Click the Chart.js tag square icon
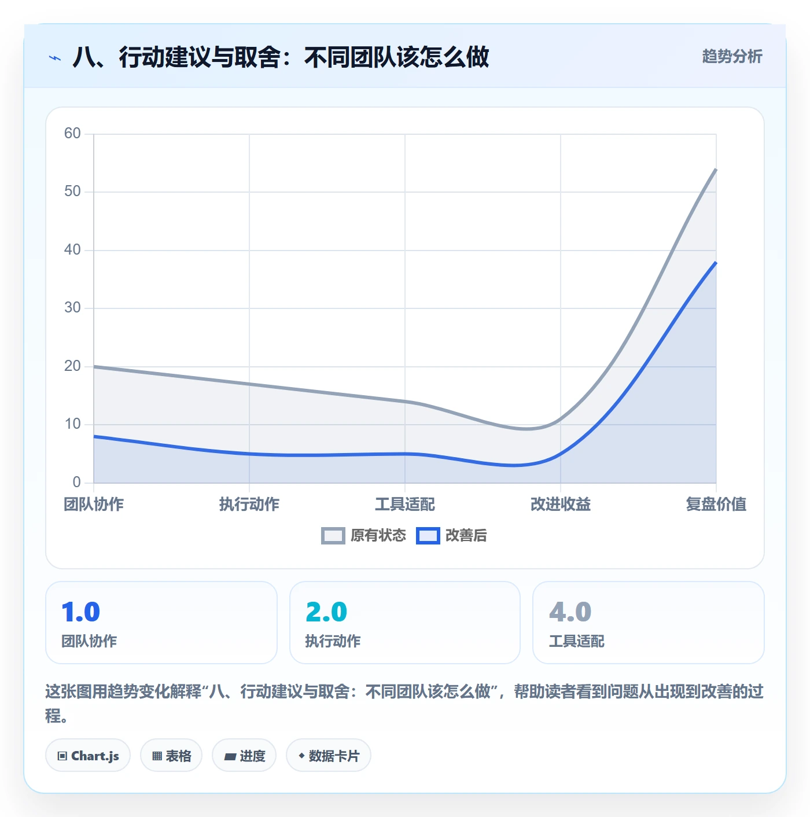This screenshot has width=810, height=817. [62, 756]
